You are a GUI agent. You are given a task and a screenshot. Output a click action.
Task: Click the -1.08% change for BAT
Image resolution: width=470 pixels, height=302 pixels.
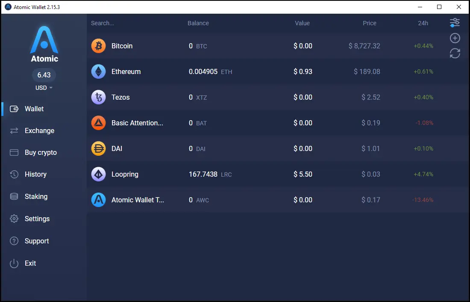(x=424, y=123)
